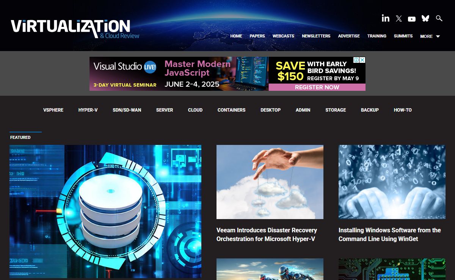Open the WEBCASTS nav item

point(283,36)
